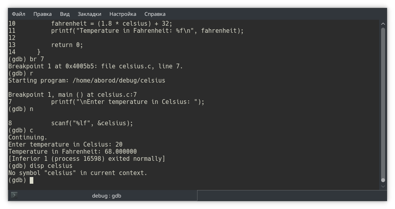This screenshot has height=209, width=395.
Task: Click the "br 7" command text
Action: click(x=37, y=59)
